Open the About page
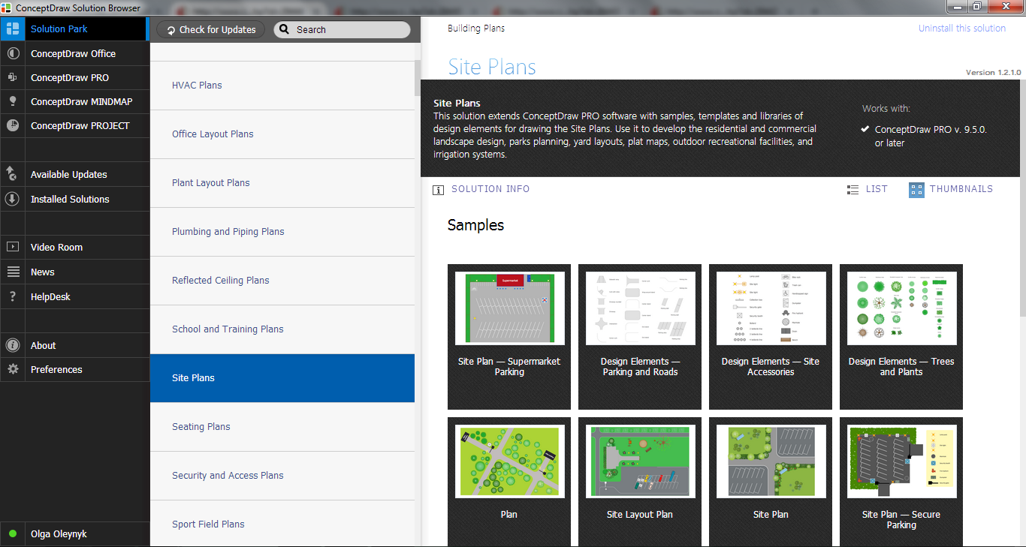The image size is (1026, 547). coord(75,345)
